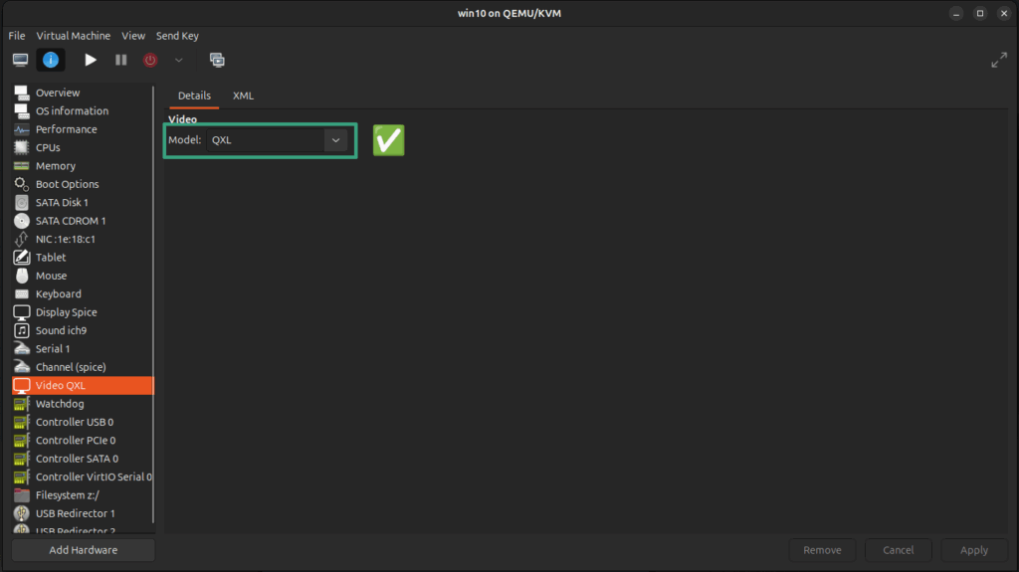The width and height of the screenshot is (1019, 572).
Task: Select Controller USB 0
Action: point(83,422)
